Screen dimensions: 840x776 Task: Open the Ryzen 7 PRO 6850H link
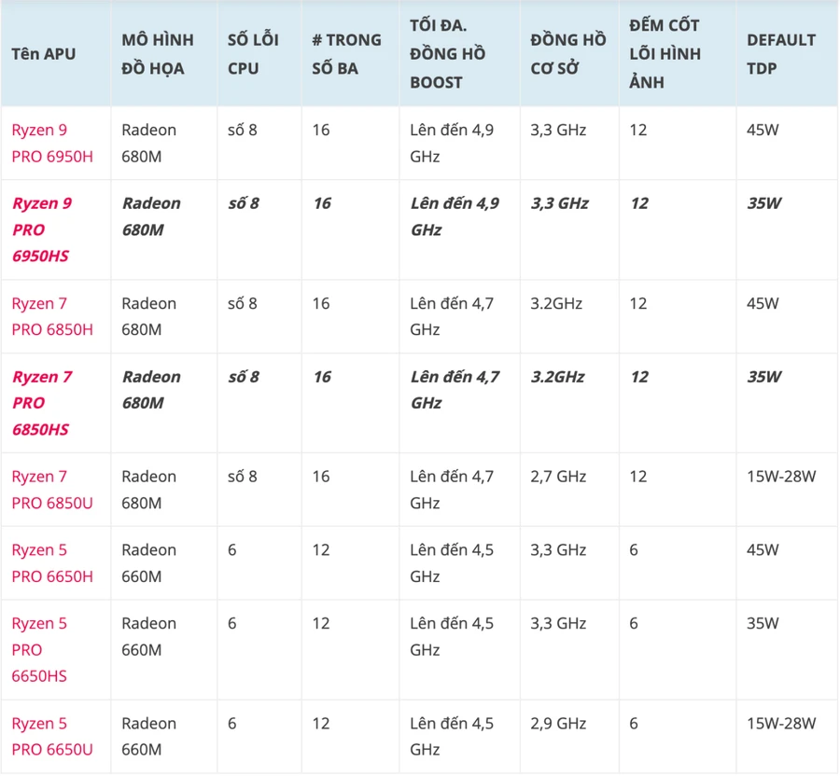click(52, 316)
